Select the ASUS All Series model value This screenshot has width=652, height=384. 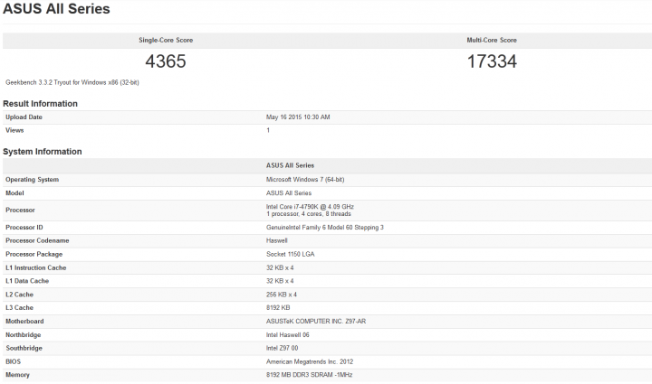coord(289,193)
